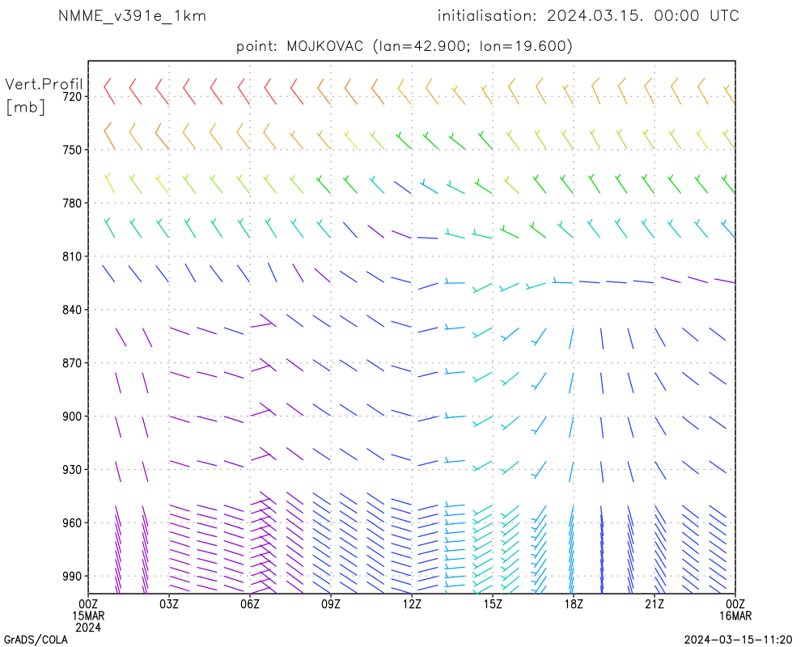Click the point MOJKOVAC coordinates label

pos(404,46)
